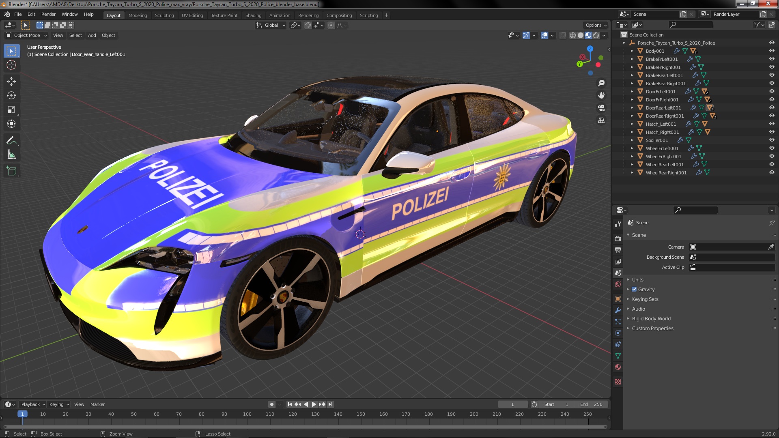Hide Spoiler001 via eye icon
This screenshot has width=779, height=438.
[x=772, y=140]
